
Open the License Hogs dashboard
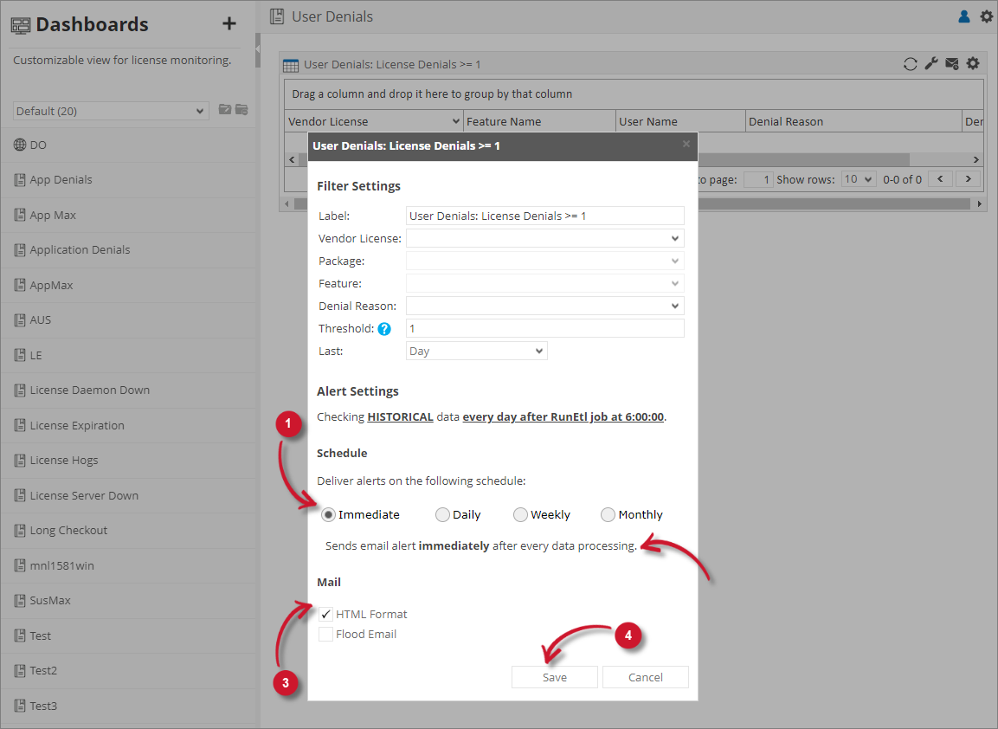[127, 460]
